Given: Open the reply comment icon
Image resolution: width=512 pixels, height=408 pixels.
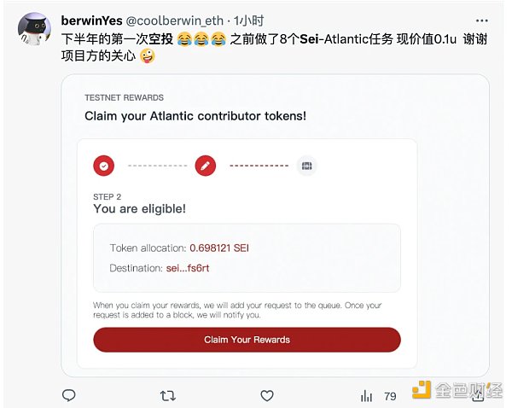Looking at the screenshot, I should point(68,395).
